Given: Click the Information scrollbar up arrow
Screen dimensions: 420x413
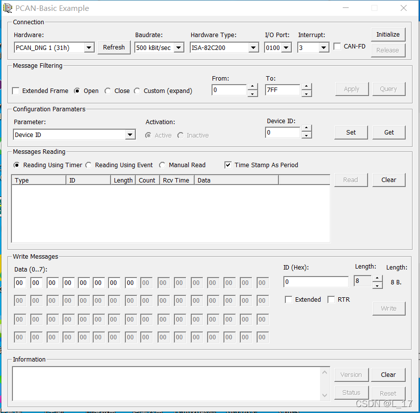Looking at the screenshot, I should pos(324,372).
